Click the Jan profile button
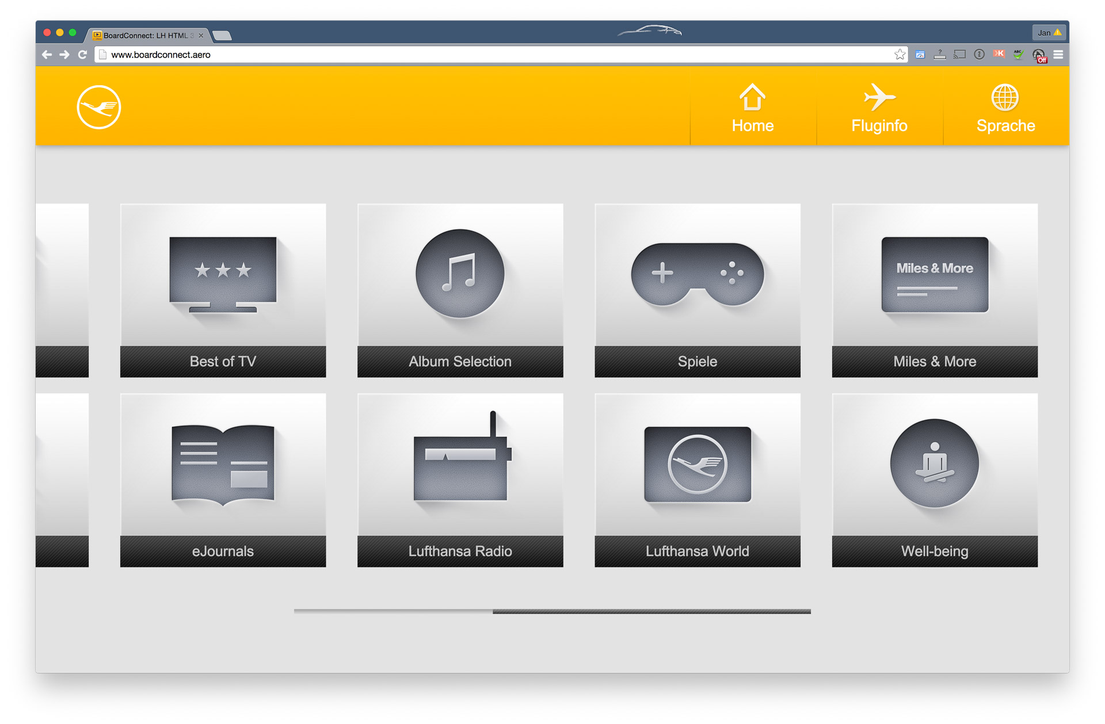Image resolution: width=1105 pixels, height=724 pixels. tap(1049, 33)
